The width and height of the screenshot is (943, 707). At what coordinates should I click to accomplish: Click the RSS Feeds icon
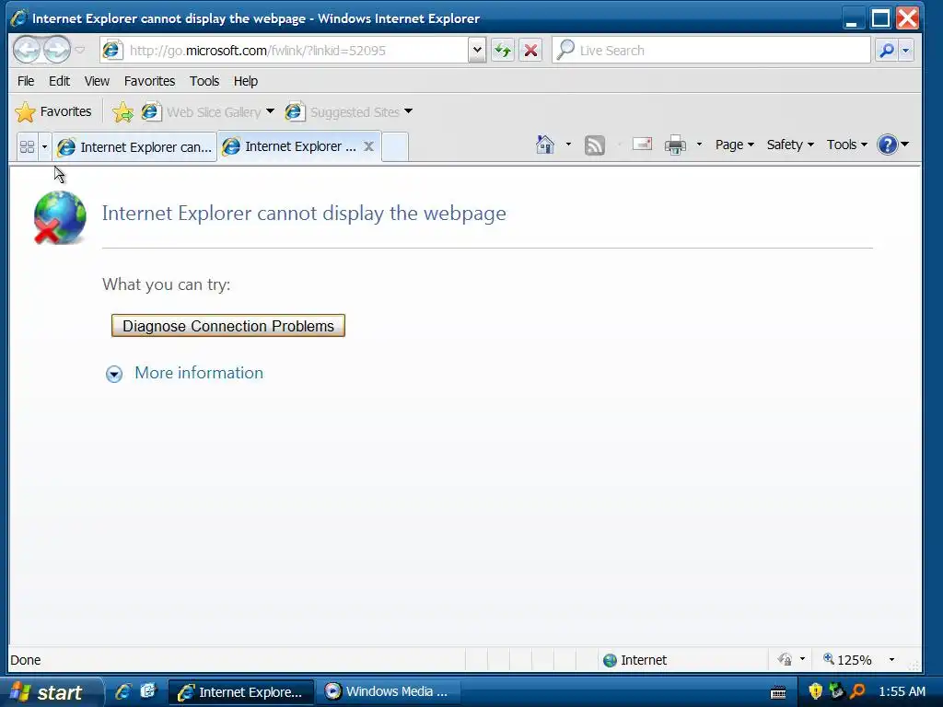pyautogui.click(x=594, y=145)
